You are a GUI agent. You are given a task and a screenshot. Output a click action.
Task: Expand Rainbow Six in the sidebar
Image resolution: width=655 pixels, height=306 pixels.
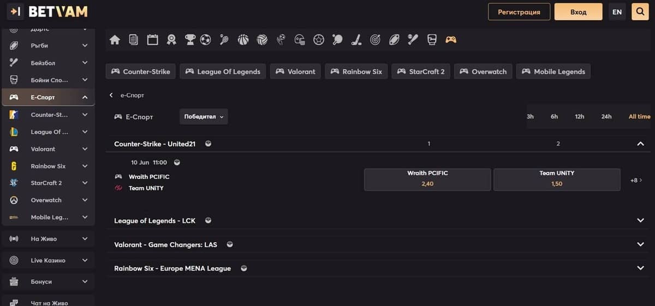(85, 166)
